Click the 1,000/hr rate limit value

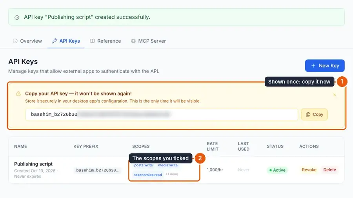click(215, 170)
